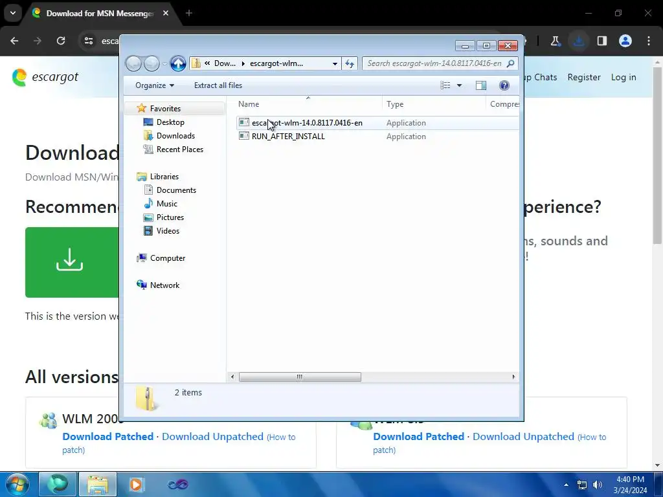663x497 pixels.
Task: Click Log in on the escargot page
Action: point(624,78)
